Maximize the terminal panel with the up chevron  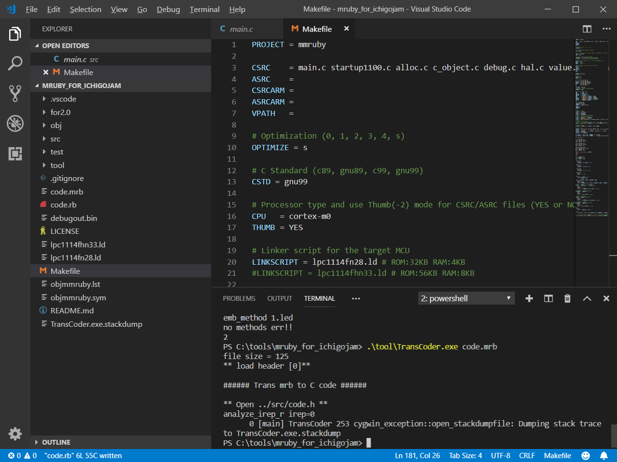pos(587,298)
